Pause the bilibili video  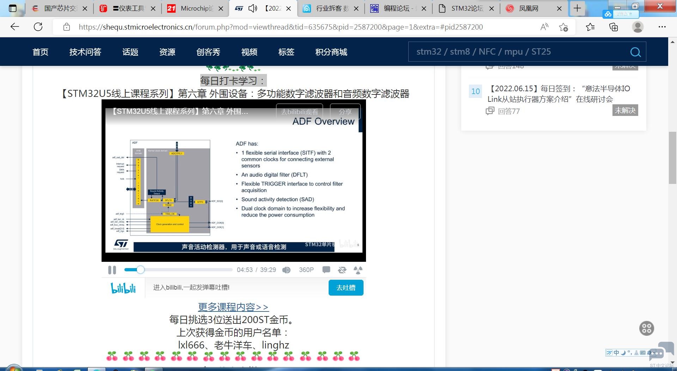[x=112, y=270]
